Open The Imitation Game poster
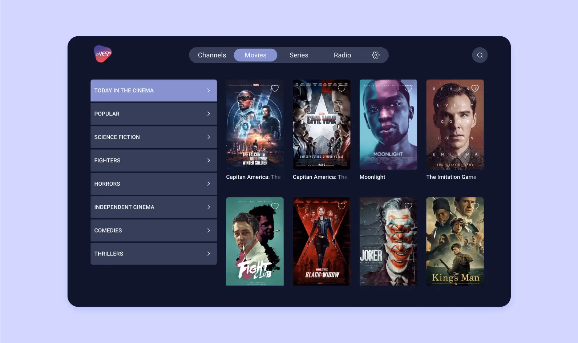 coord(455,125)
